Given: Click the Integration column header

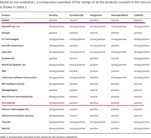Looking at the screenshot, I should click(96, 15).
